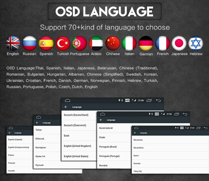Tap back arrow in the Español window

coord(9,133)
